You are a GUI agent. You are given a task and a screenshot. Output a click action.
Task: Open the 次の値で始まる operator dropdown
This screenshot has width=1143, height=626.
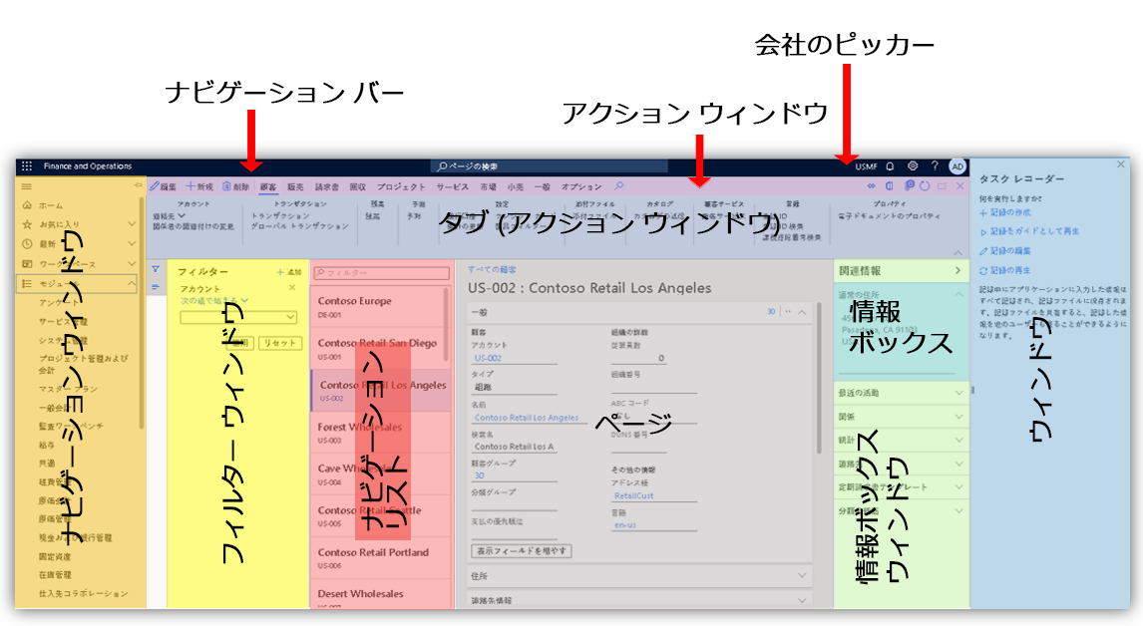(214, 300)
